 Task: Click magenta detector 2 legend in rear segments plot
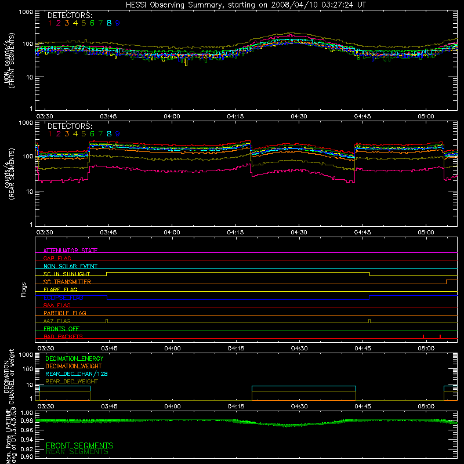59,134
